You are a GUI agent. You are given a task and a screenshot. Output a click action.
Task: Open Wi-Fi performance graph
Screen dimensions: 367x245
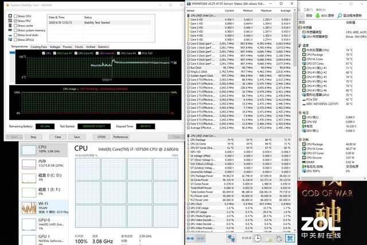pyautogui.click(x=44, y=208)
